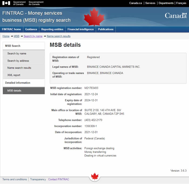
Task: Open the Reporting entities menu item
Action: pyautogui.click(x=52, y=29)
